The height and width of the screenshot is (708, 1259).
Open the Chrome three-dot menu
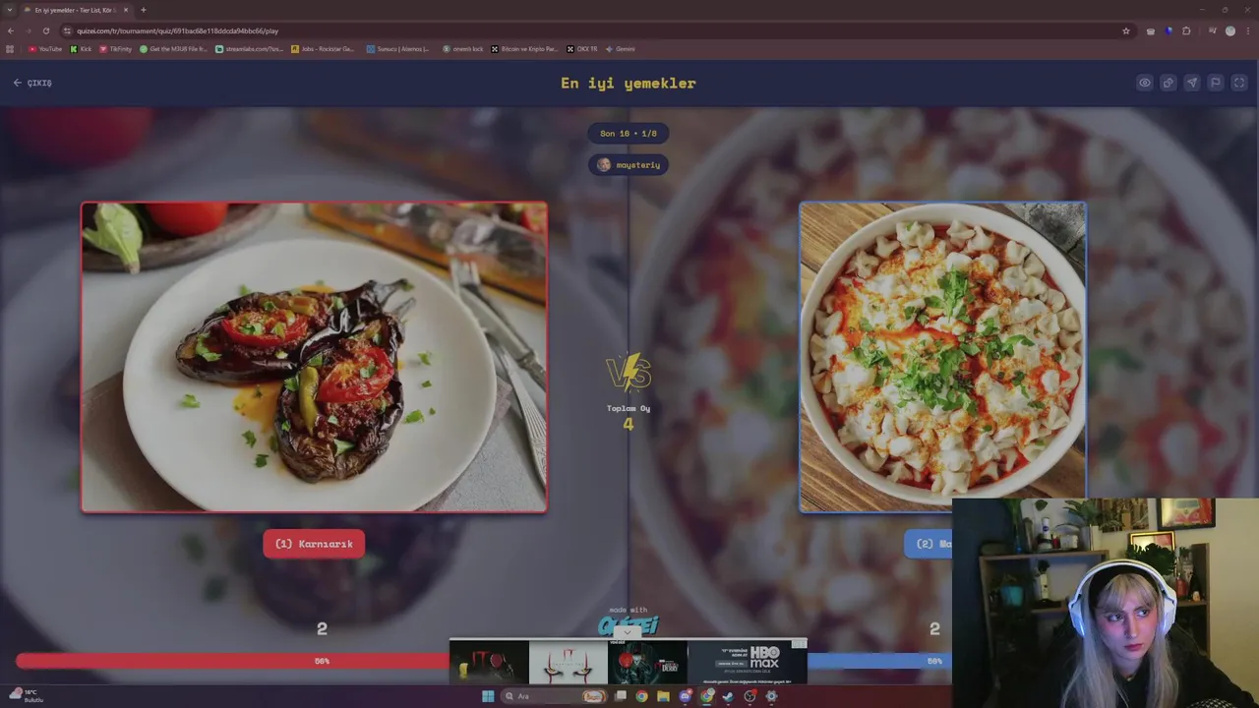pyautogui.click(x=1247, y=30)
